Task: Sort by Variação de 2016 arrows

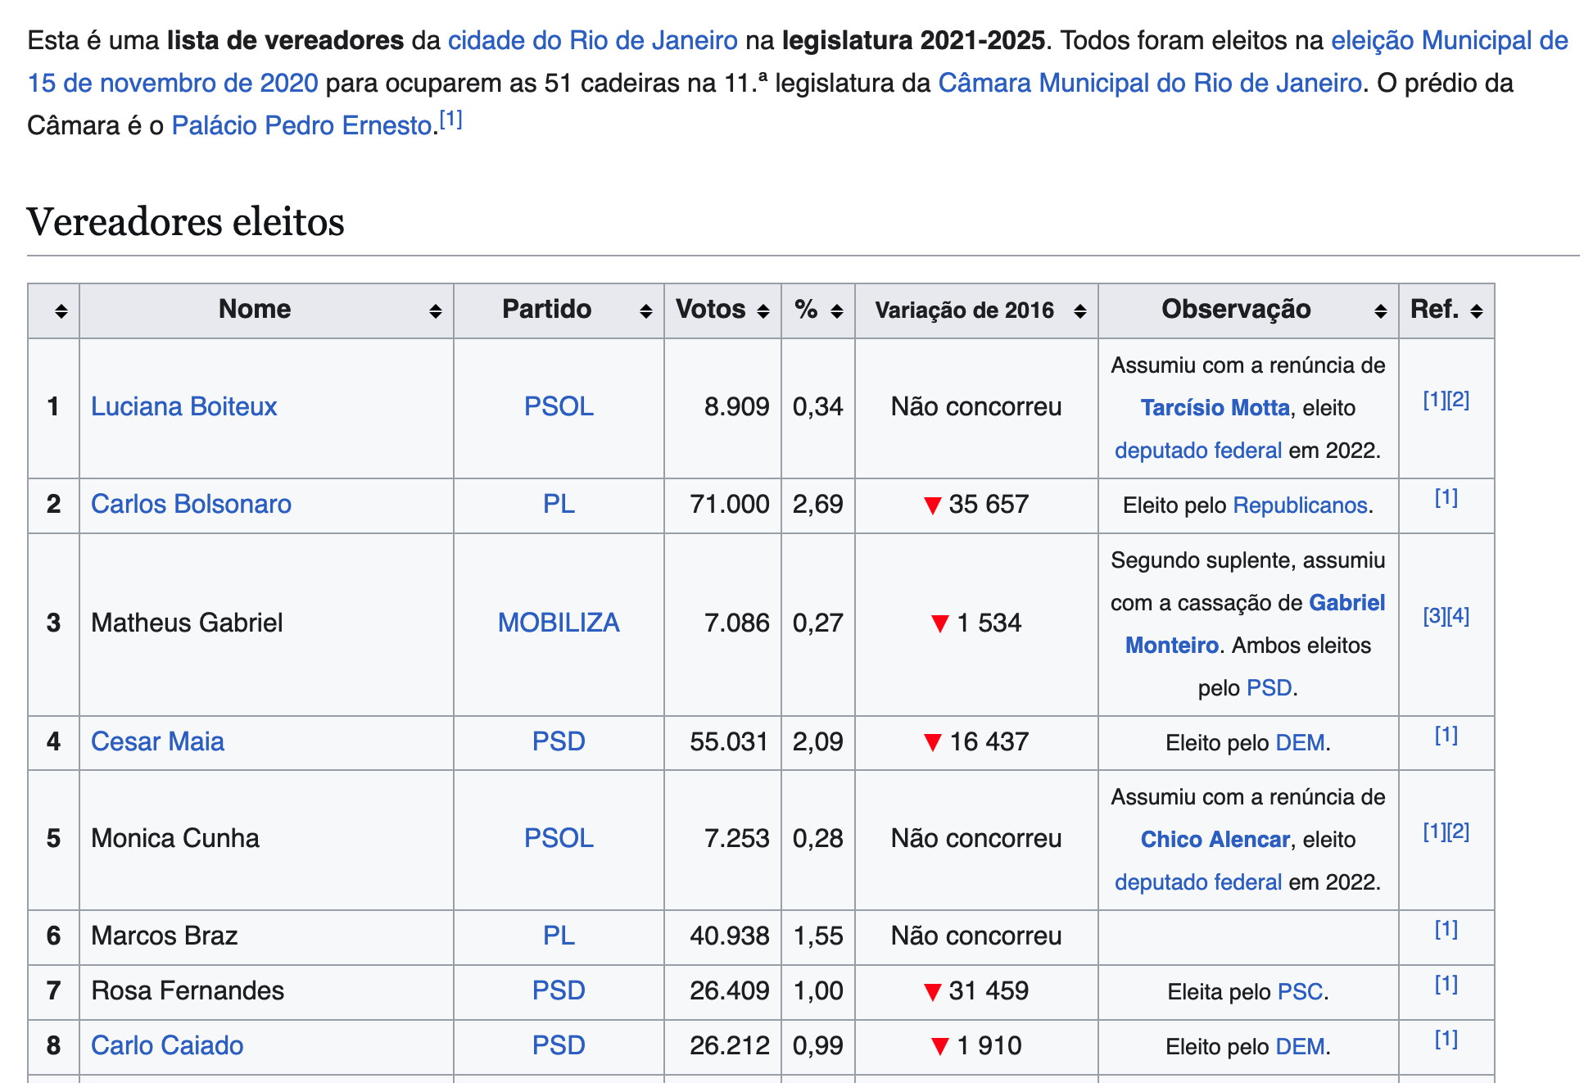Action: tap(1079, 310)
